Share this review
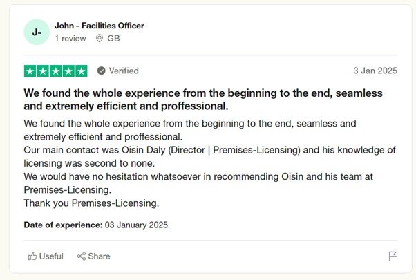This screenshot has height=280, width=416. (x=94, y=256)
